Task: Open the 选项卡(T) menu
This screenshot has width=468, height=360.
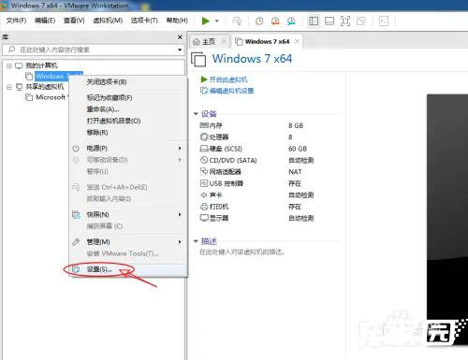Action: click(x=144, y=21)
